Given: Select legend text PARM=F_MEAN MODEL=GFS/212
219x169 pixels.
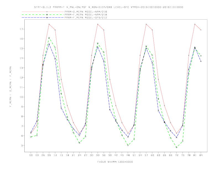Looking at the screenshot, I should coord(86,18).
